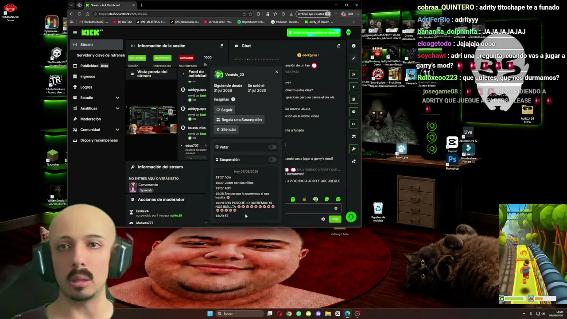Click the info icon in right toolbar
The width and height of the screenshot is (567, 319).
coord(353,46)
